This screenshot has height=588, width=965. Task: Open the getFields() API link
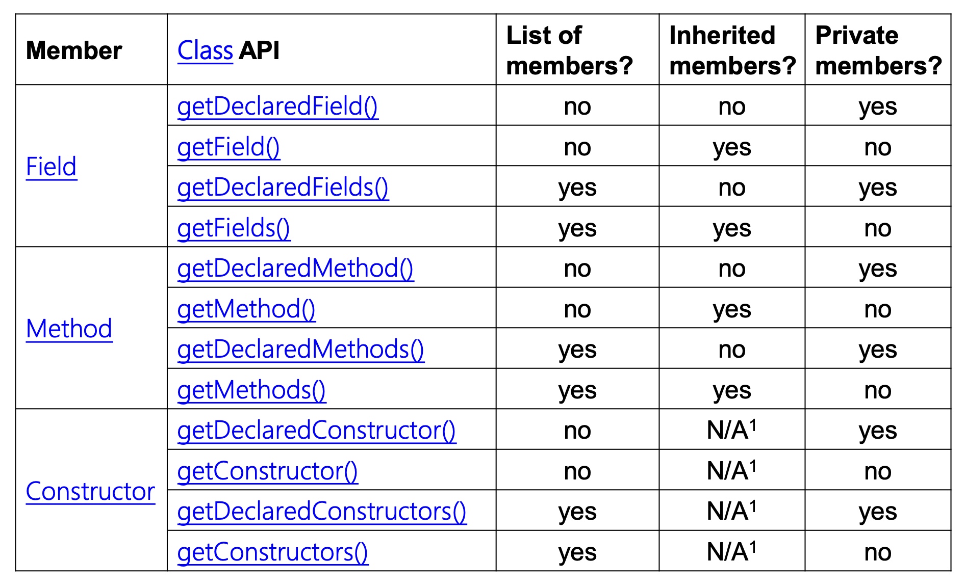click(x=234, y=228)
